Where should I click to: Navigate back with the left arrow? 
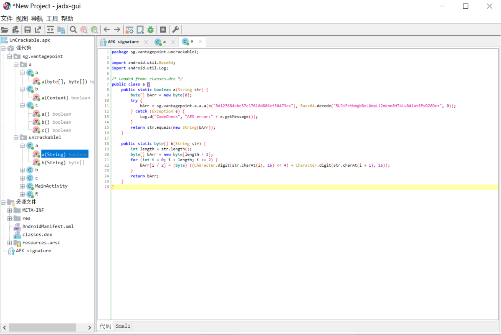[x=106, y=30]
